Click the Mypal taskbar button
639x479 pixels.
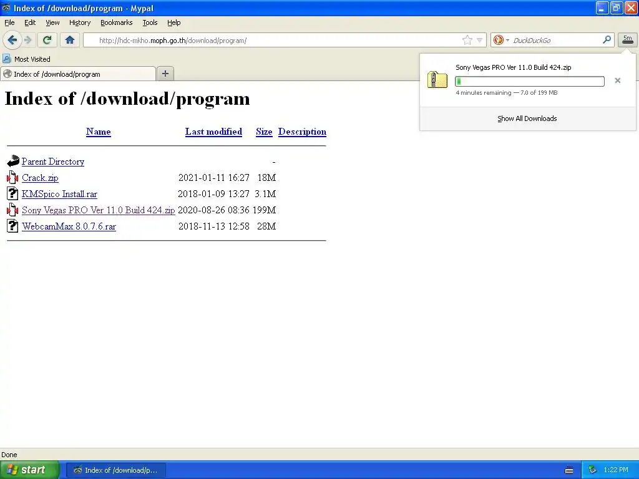pos(115,470)
